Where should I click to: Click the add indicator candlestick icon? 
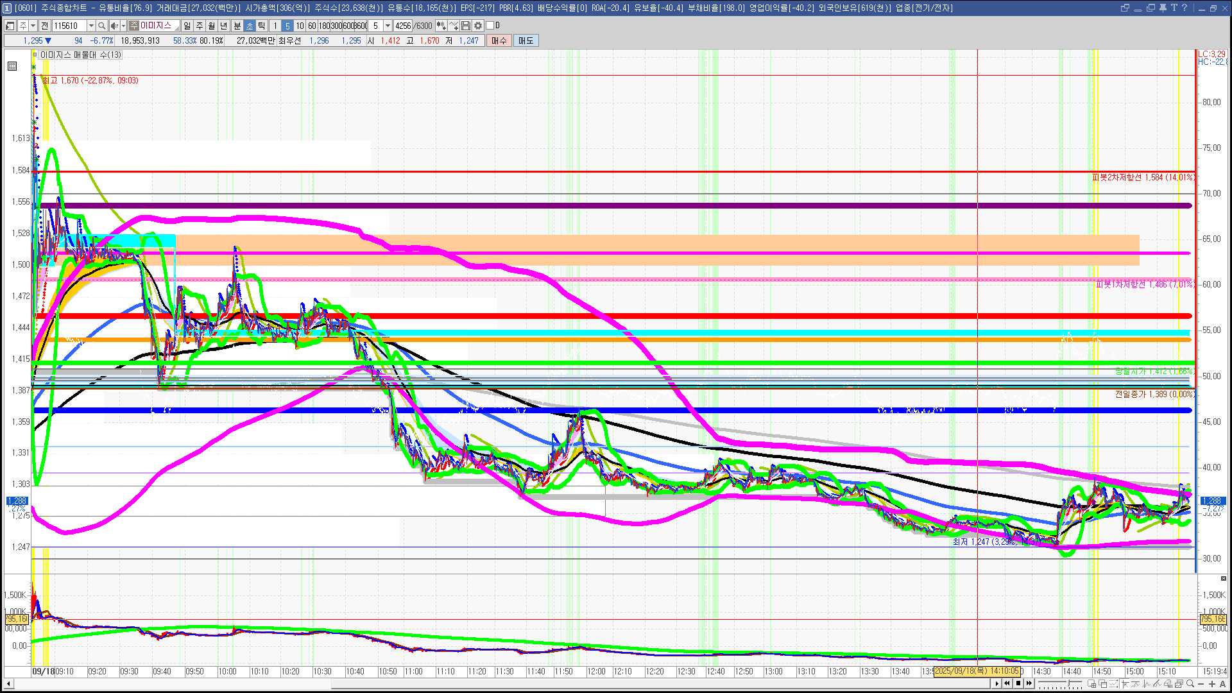441,26
